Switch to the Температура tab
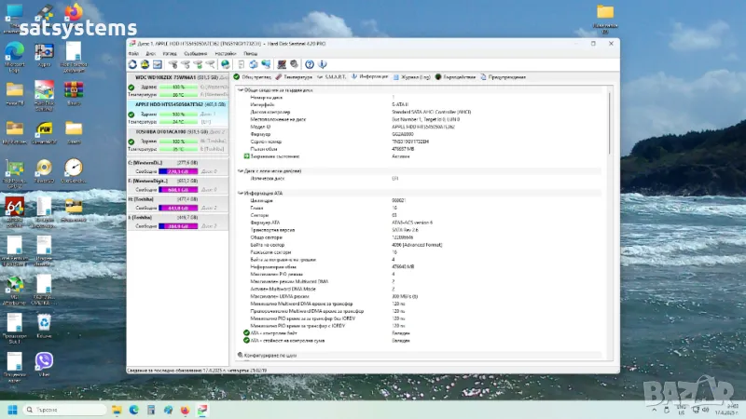 297,76
